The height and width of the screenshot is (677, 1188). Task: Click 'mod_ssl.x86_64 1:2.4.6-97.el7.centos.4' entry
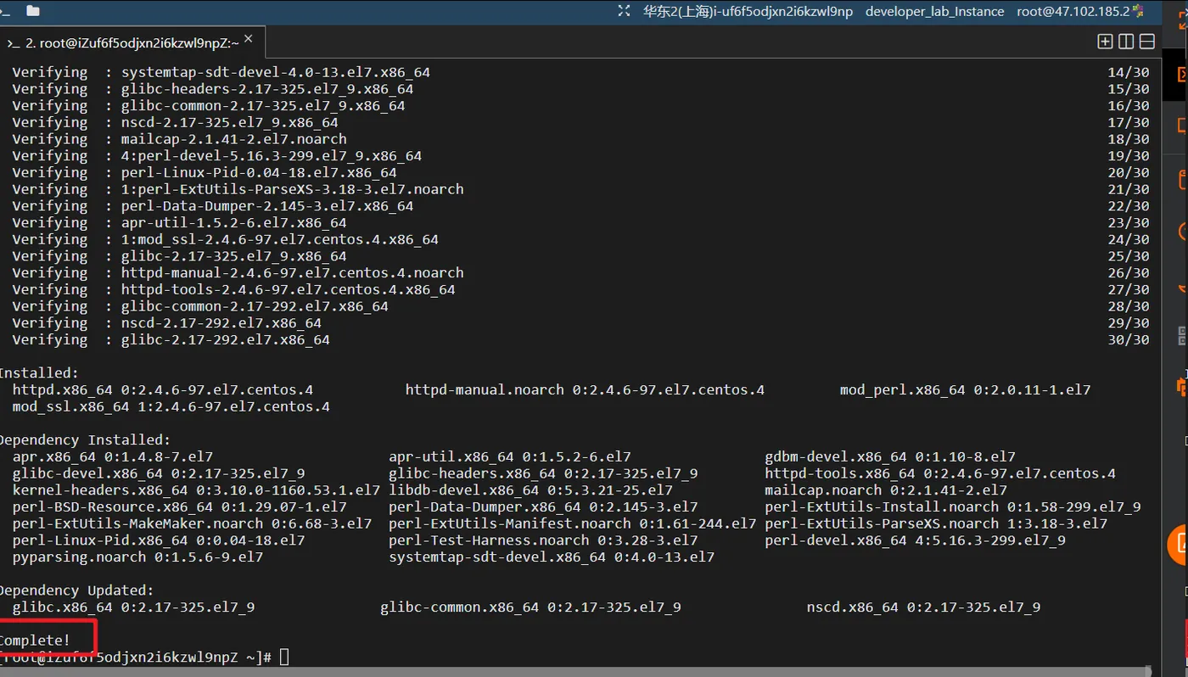pos(171,407)
